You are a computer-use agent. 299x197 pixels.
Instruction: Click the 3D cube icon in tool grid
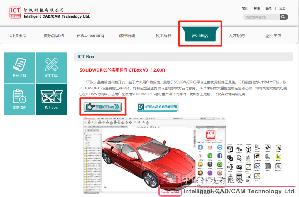(248, 149)
